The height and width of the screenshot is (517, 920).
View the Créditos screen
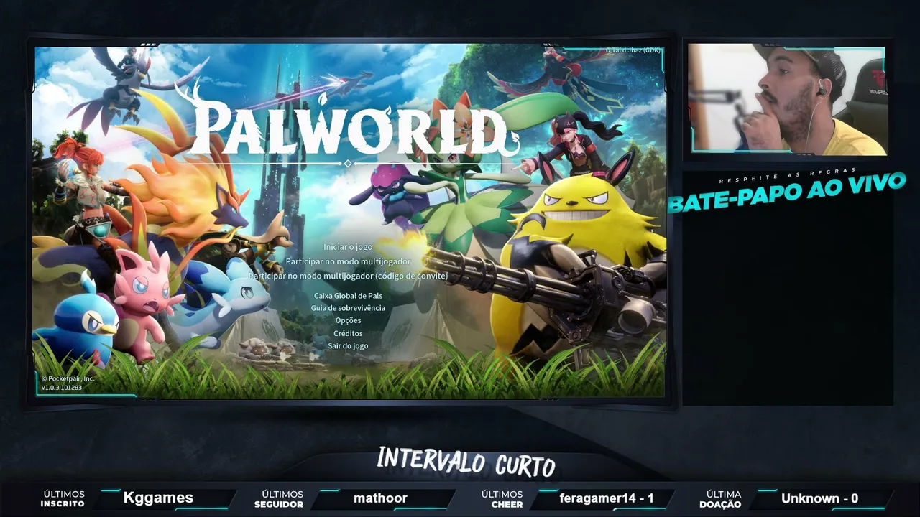[348, 333]
